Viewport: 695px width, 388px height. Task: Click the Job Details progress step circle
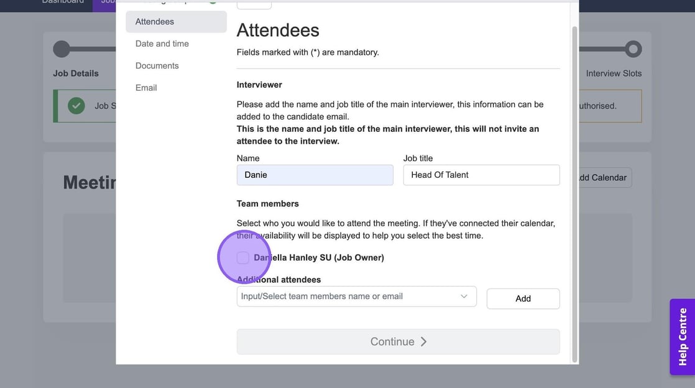[x=62, y=49]
